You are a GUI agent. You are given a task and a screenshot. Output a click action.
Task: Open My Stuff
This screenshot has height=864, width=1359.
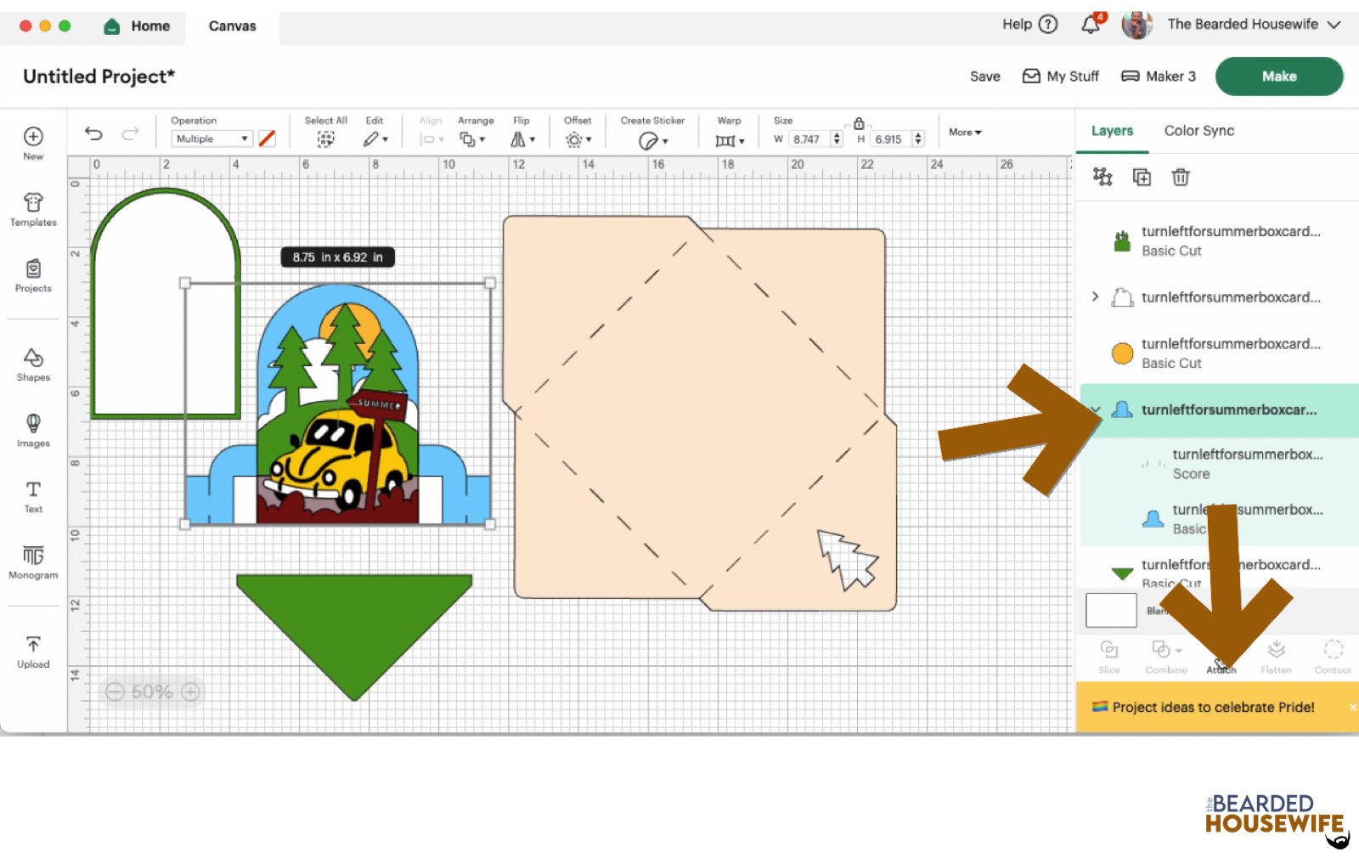[1060, 76]
